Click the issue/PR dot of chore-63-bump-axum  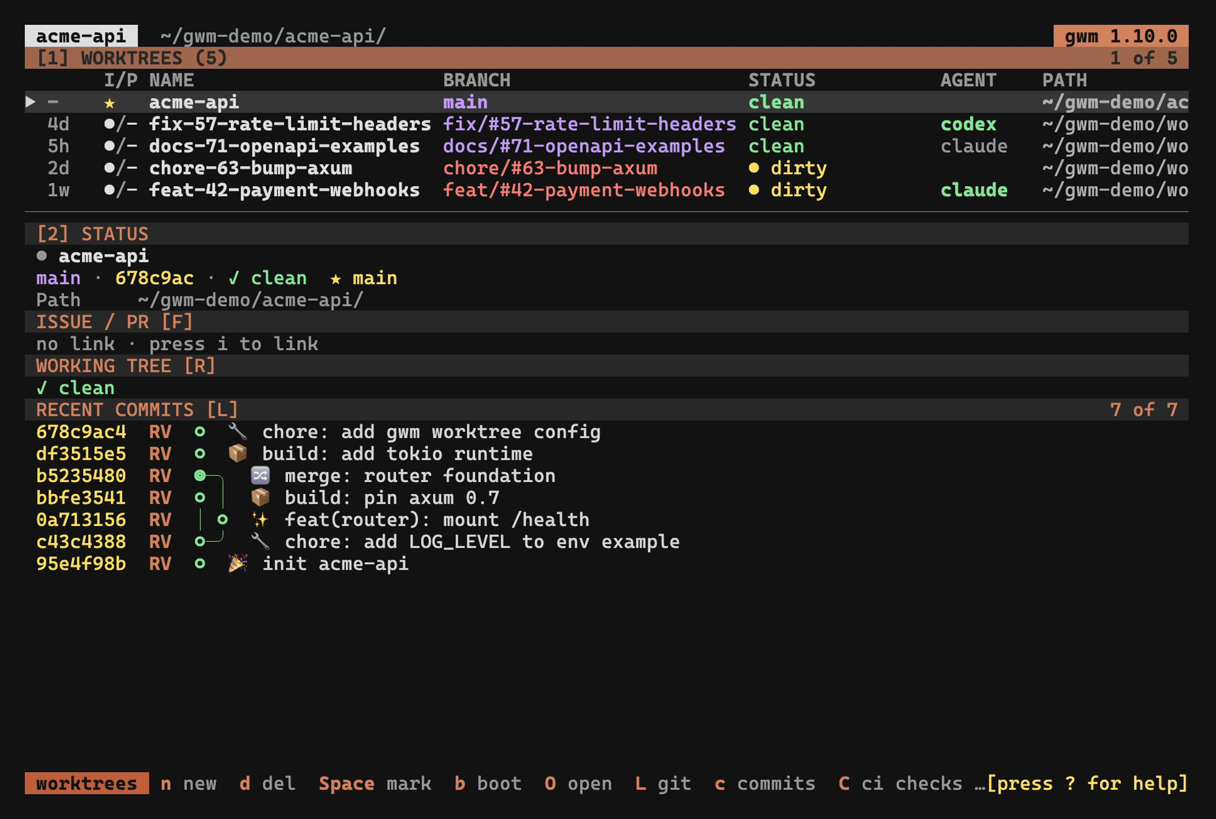110,168
